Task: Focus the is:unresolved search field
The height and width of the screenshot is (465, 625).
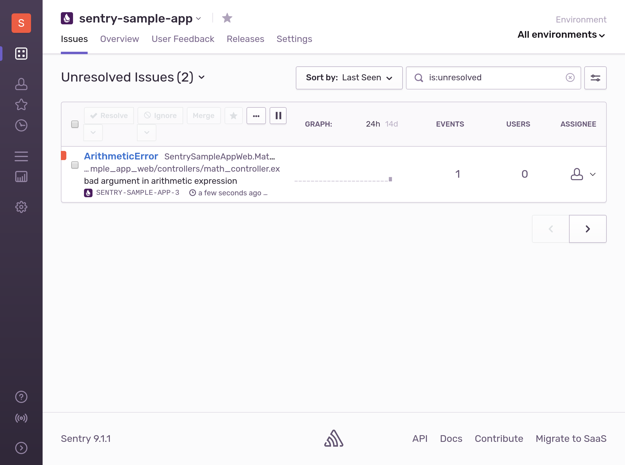Action: (494, 78)
